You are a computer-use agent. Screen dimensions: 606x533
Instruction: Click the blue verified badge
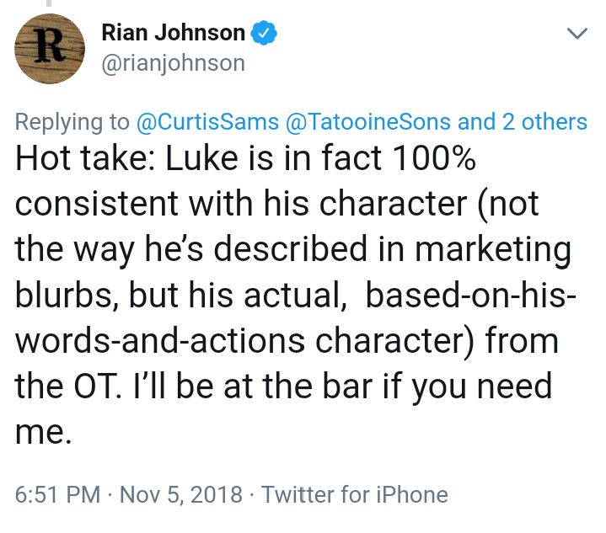pyautogui.click(x=264, y=34)
